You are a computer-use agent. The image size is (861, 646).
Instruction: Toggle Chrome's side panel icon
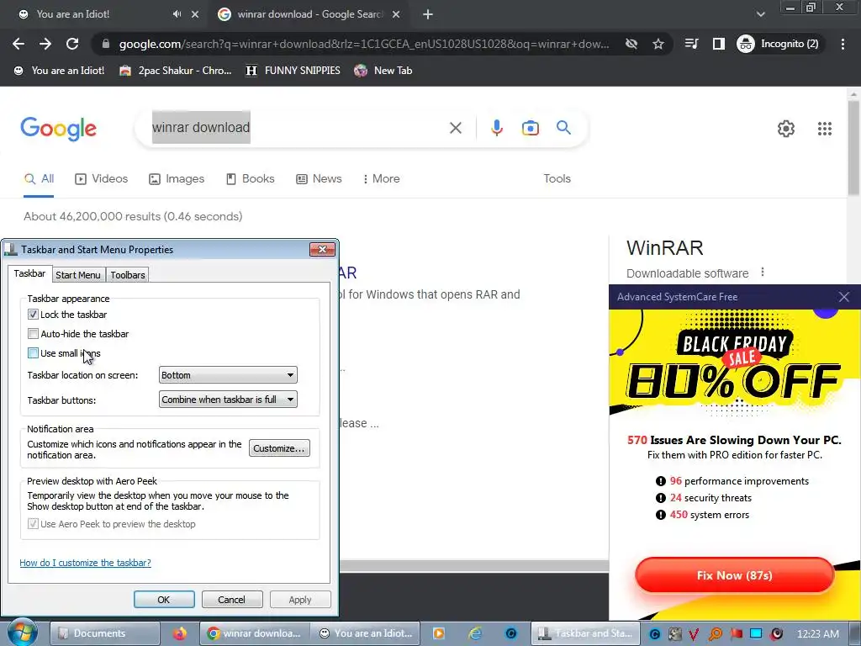[x=718, y=44]
